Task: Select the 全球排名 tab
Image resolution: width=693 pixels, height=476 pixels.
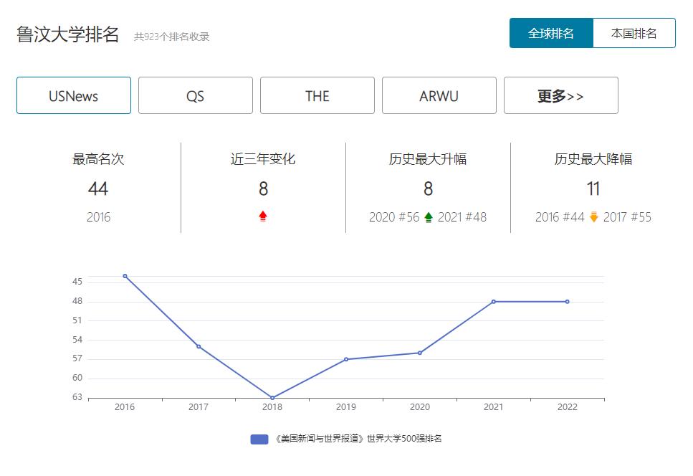Action: click(550, 32)
